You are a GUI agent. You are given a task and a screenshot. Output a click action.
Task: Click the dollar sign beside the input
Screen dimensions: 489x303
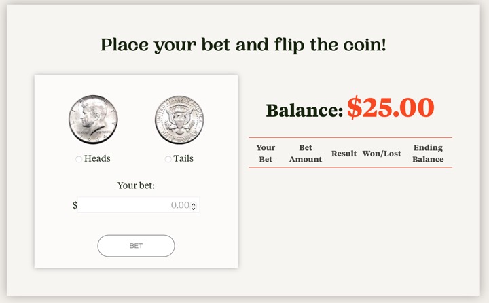pyautogui.click(x=75, y=205)
